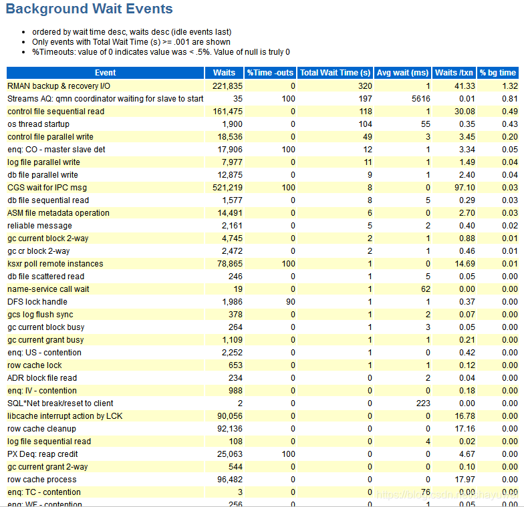Screen dimensions: 524x507
Task: Click log file parallel write event
Action: pyautogui.click(x=44, y=162)
